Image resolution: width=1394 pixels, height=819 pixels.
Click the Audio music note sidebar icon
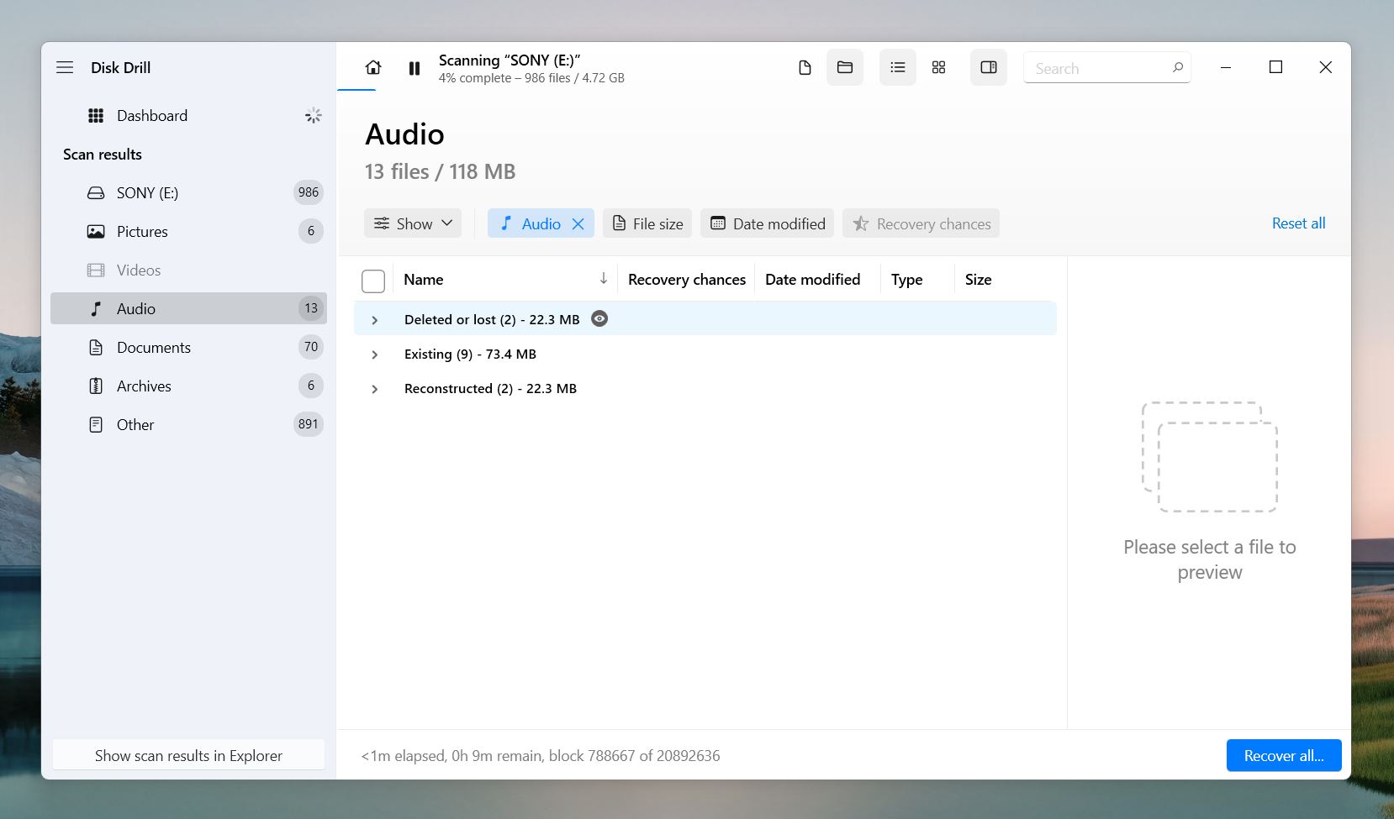click(x=96, y=308)
